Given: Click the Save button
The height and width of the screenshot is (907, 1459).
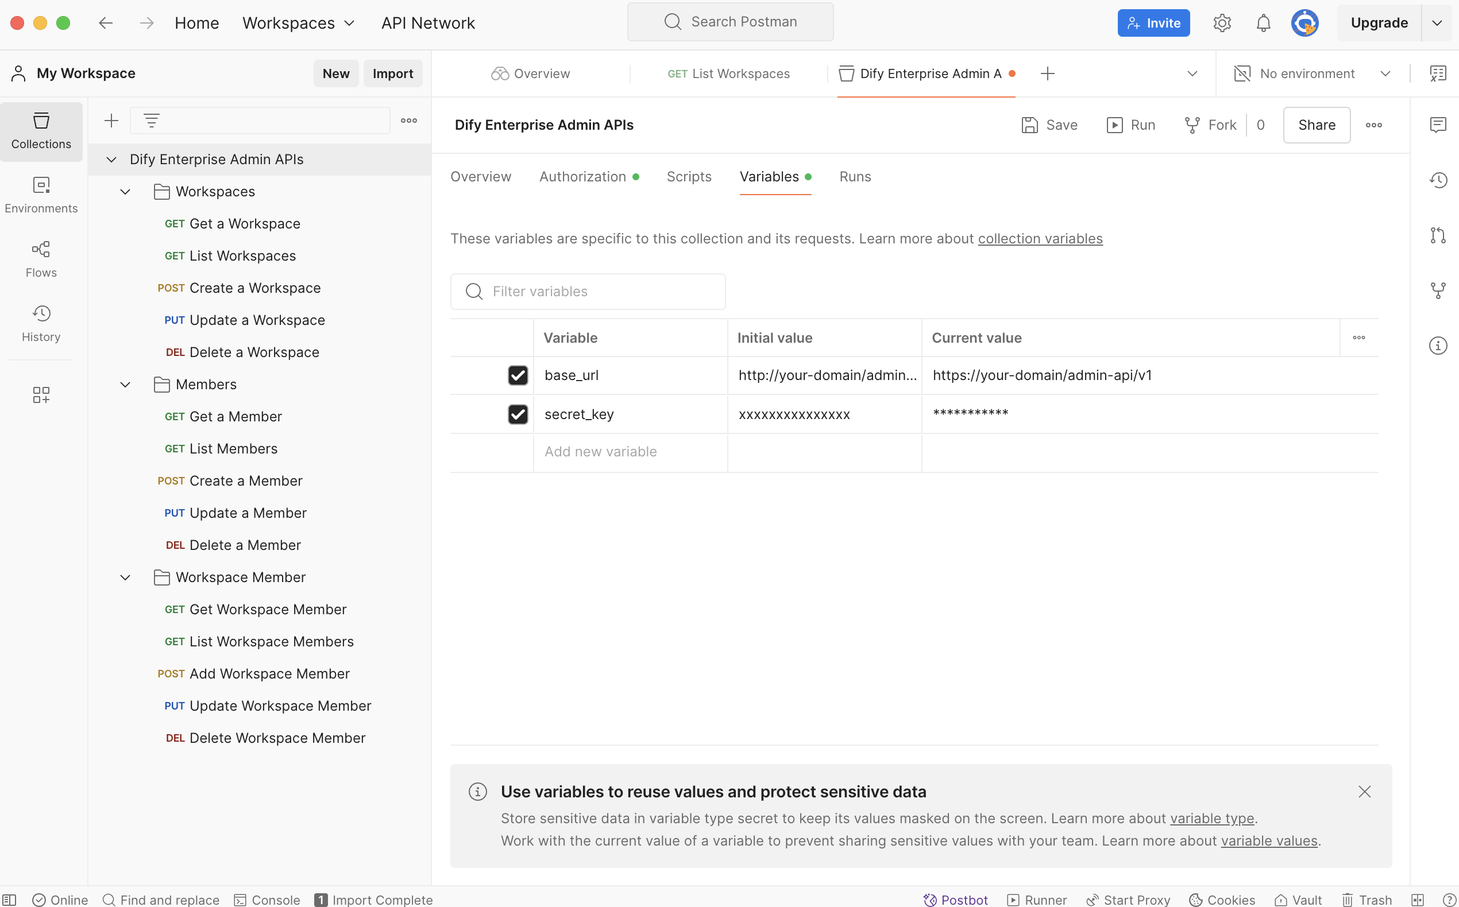Looking at the screenshot, I should [1049, 125].
